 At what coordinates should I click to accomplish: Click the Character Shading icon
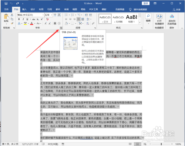click(x=55, y=23)
